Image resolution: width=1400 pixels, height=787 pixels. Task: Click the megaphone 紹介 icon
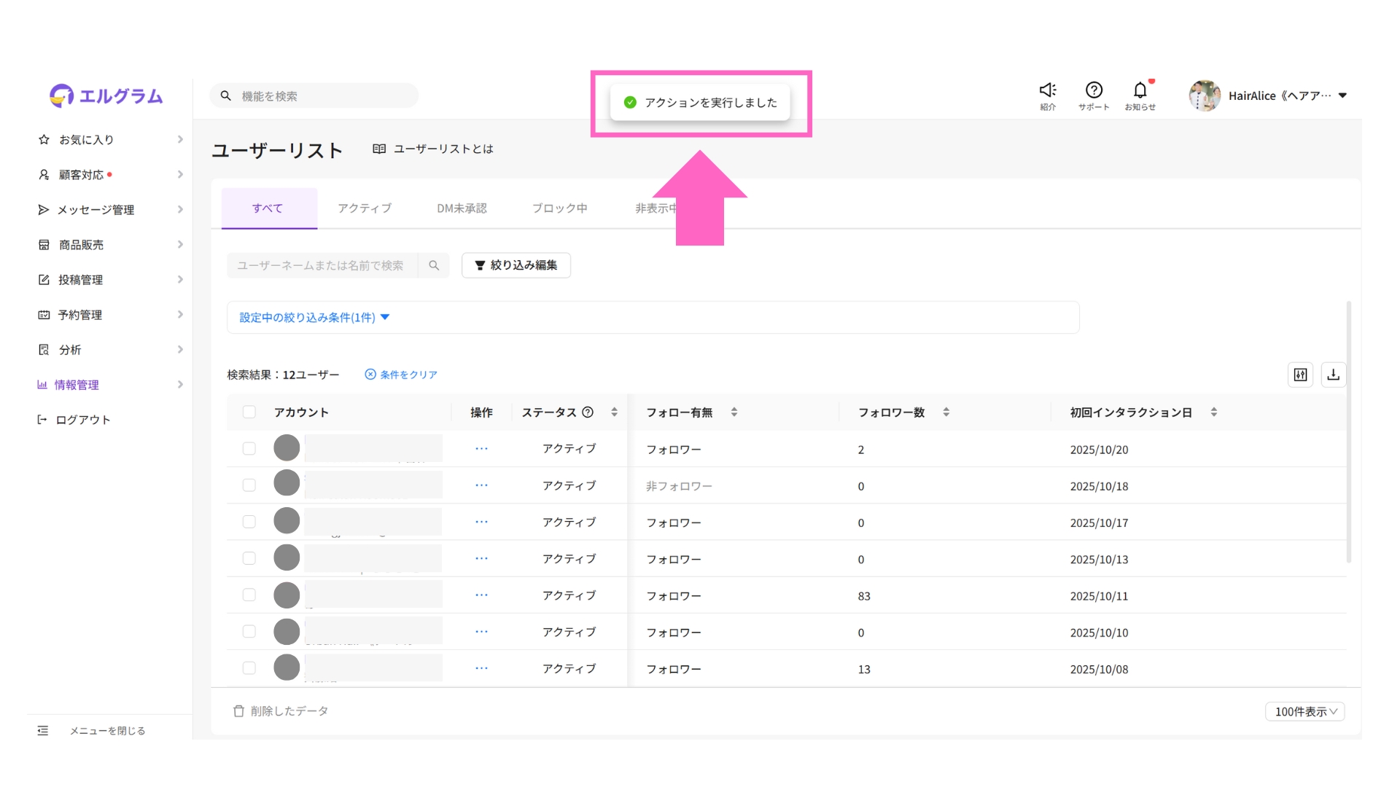[1048, 90]
